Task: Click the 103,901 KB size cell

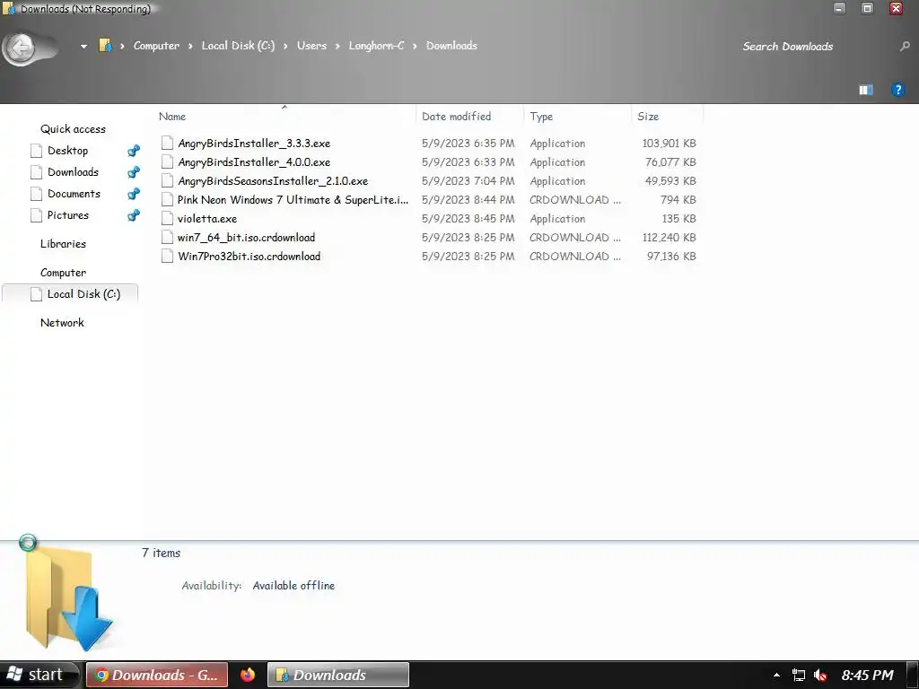Action: click(669, 144)
